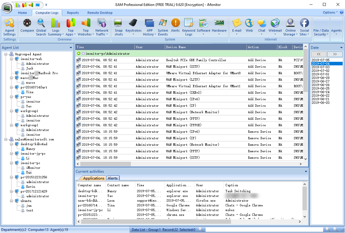This screenshot has height=233, width=345.
Task: Go to previous dates with << button
Action: (x=319, y=54)
